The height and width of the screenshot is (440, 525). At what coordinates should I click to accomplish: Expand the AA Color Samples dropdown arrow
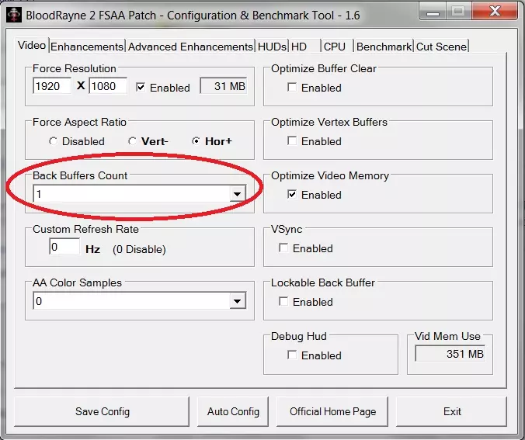coord(238,301)
